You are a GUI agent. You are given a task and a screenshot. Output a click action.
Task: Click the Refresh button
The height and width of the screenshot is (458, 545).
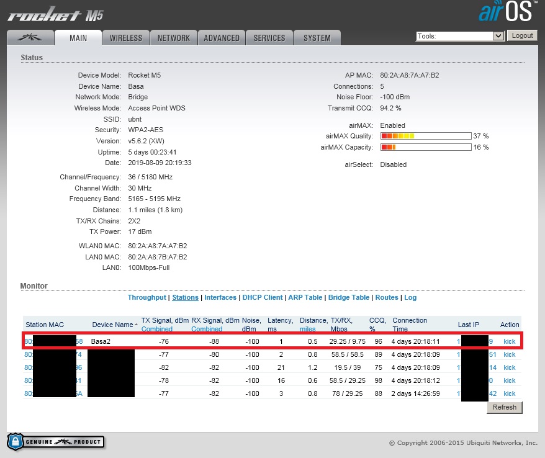pyautogui.click(x=504, y=407)
